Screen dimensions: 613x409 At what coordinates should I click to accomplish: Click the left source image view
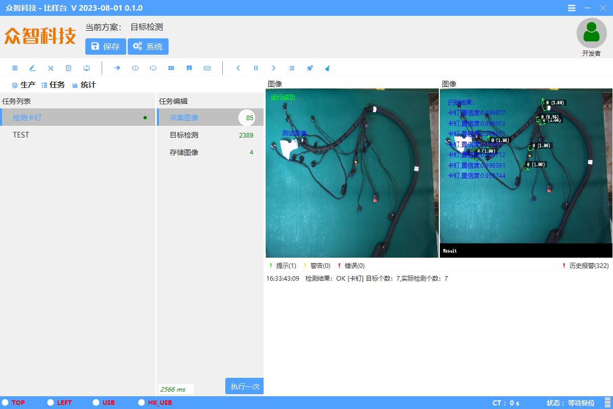(x=352, y=173)
